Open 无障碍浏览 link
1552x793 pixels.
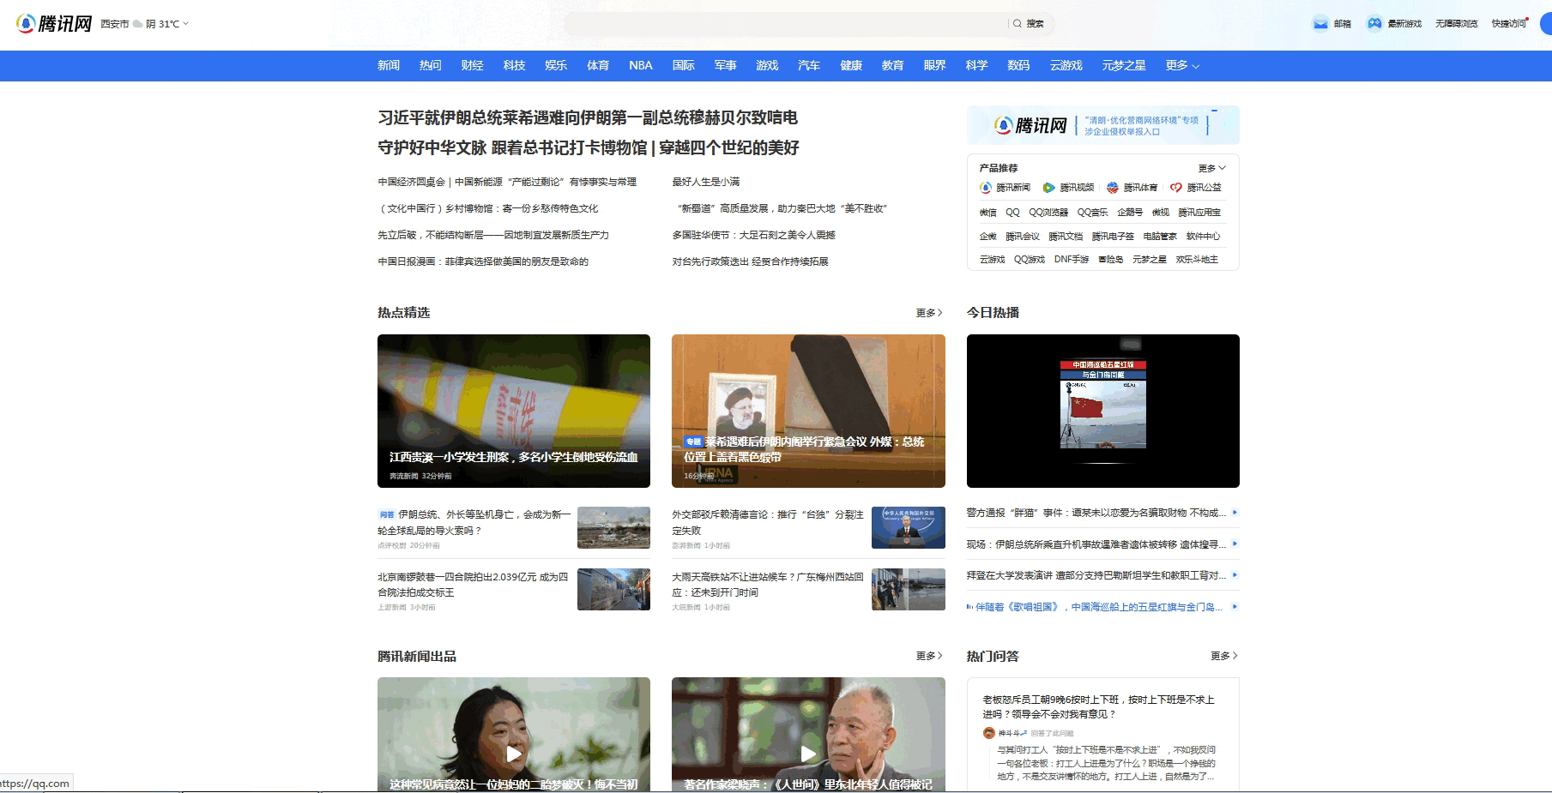1457,24
